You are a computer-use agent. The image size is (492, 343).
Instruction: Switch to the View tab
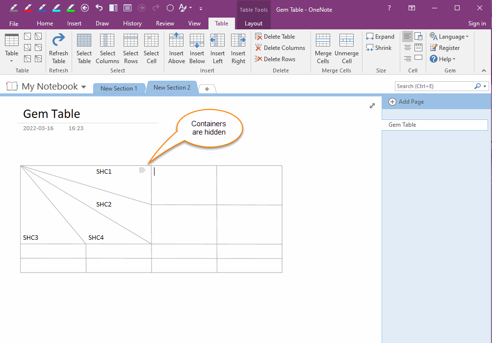point(194,23)
